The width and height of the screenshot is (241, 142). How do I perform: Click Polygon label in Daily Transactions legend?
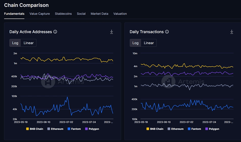tap(214, 129)
